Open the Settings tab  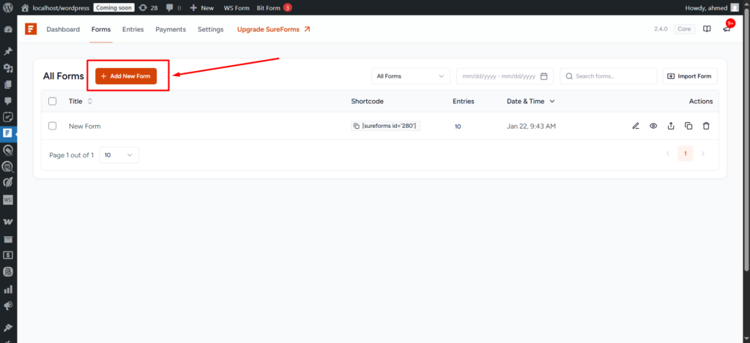pyautogui.click(x=210, y=29)
